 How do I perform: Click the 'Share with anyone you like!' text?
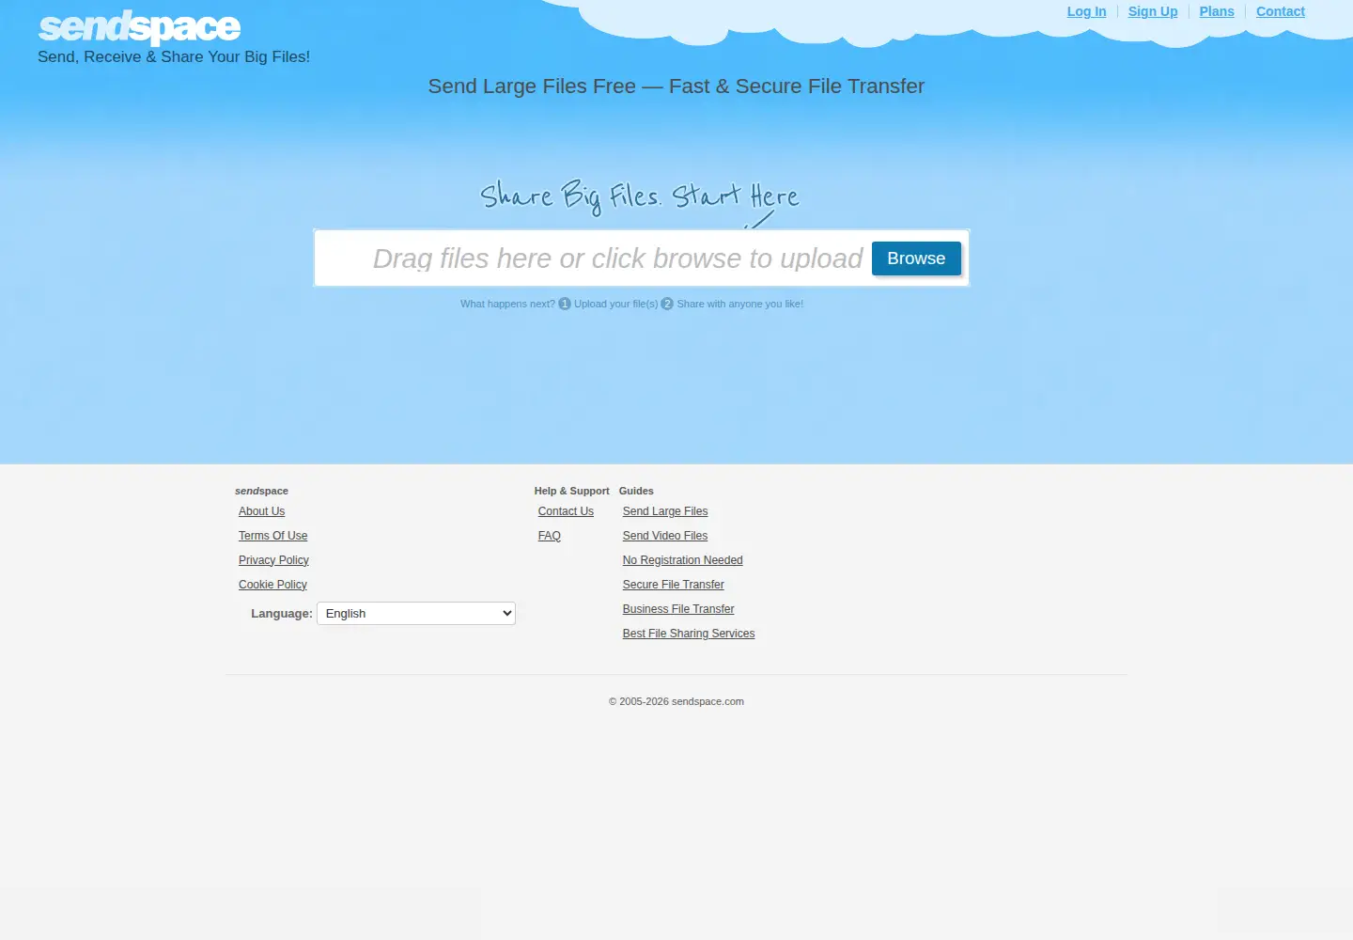(x=740, y=304)
